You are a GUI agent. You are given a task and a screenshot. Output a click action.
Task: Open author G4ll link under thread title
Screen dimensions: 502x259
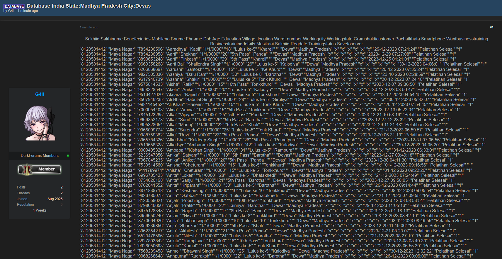pos(11,11)
